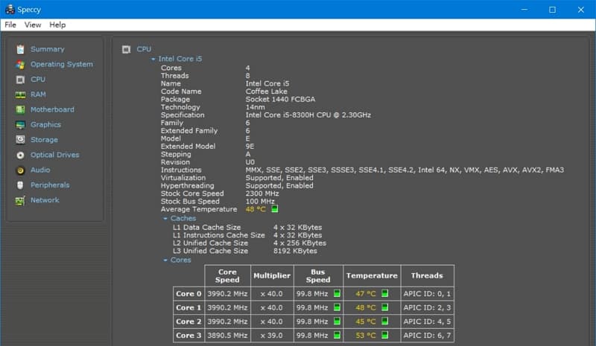Click the '2300 MHz' stock core speed value
Image resolution: width=596 pixels, height=346 pixels.
(x=262, y=193)
